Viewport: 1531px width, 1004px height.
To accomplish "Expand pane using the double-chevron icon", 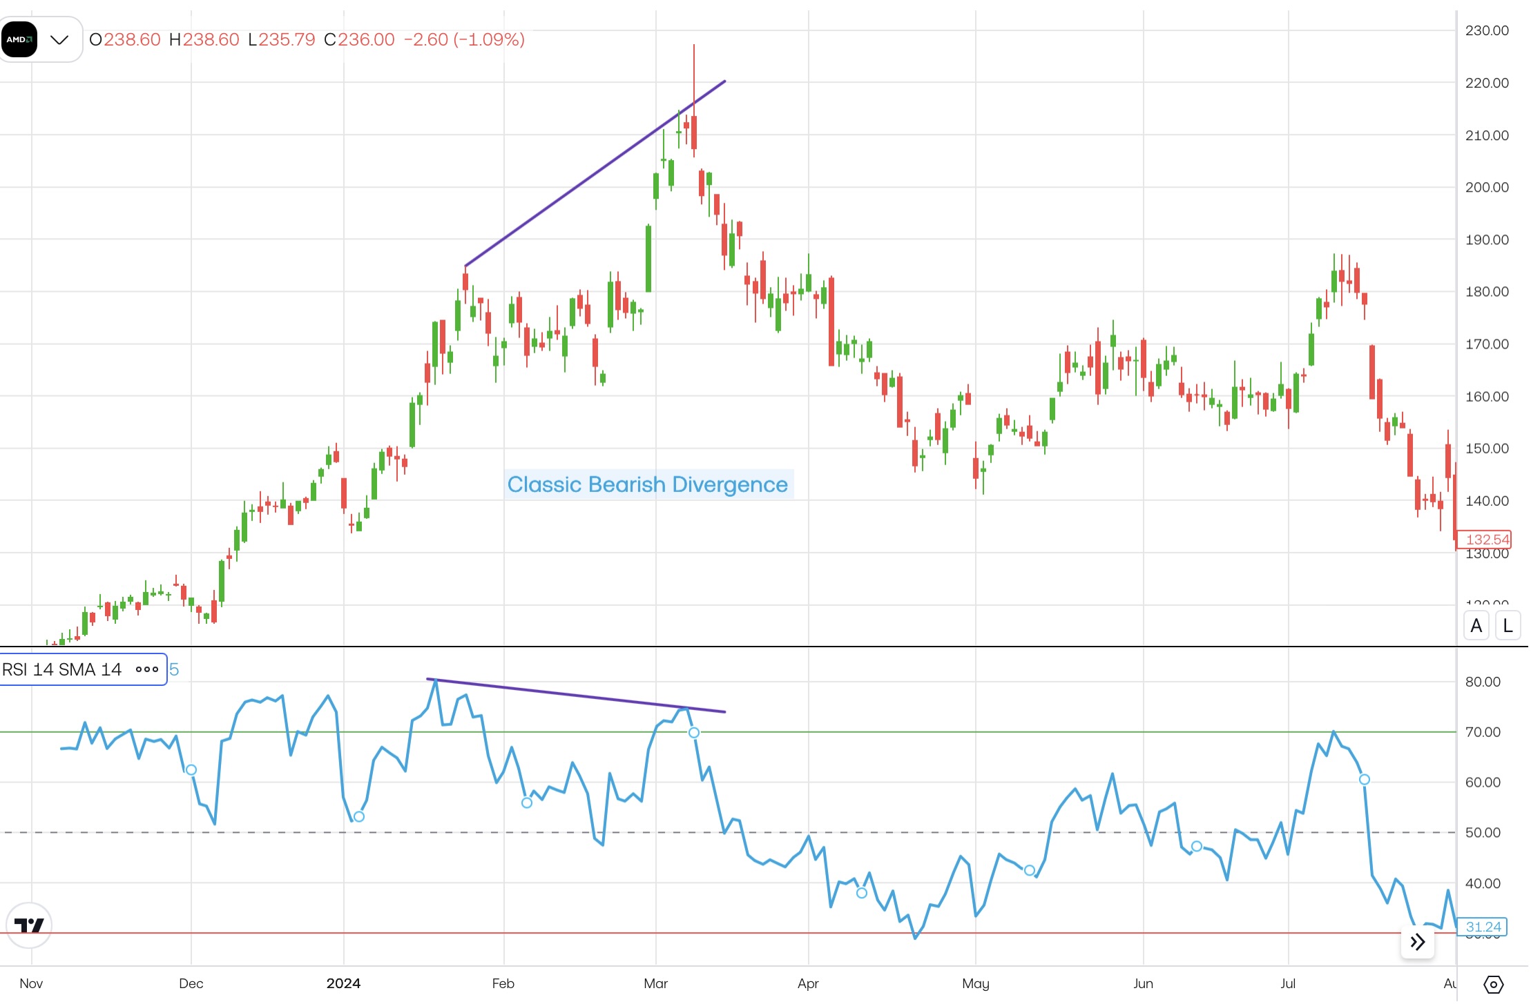I will [x=1418, y=941].
